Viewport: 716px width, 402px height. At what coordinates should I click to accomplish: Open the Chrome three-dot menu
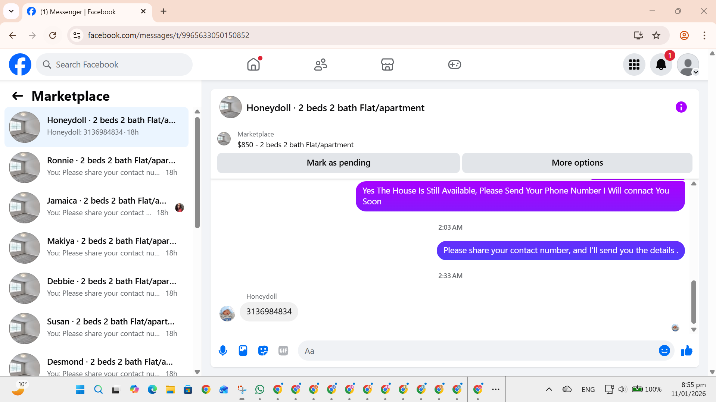point(704,35)
